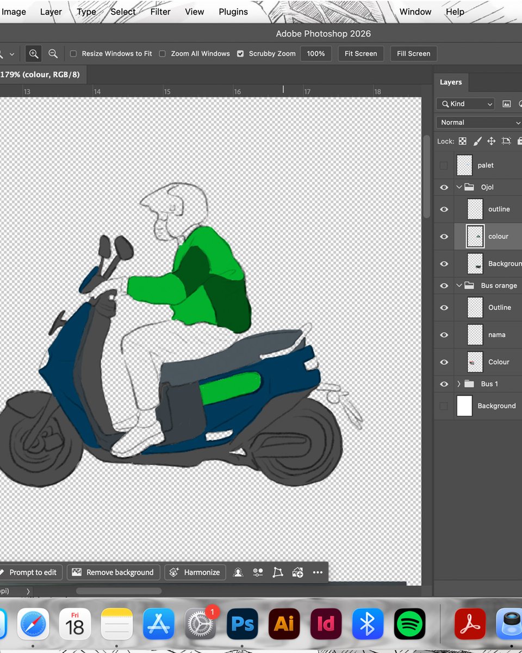The height and width of the screenshot is (653, 522).
Task: Launch InDesign from the Dock
Action: point(326,624)
